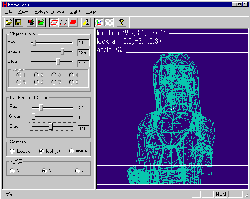Open the View menu
Screen dimensions: 250x199
[x=23, y=12]
